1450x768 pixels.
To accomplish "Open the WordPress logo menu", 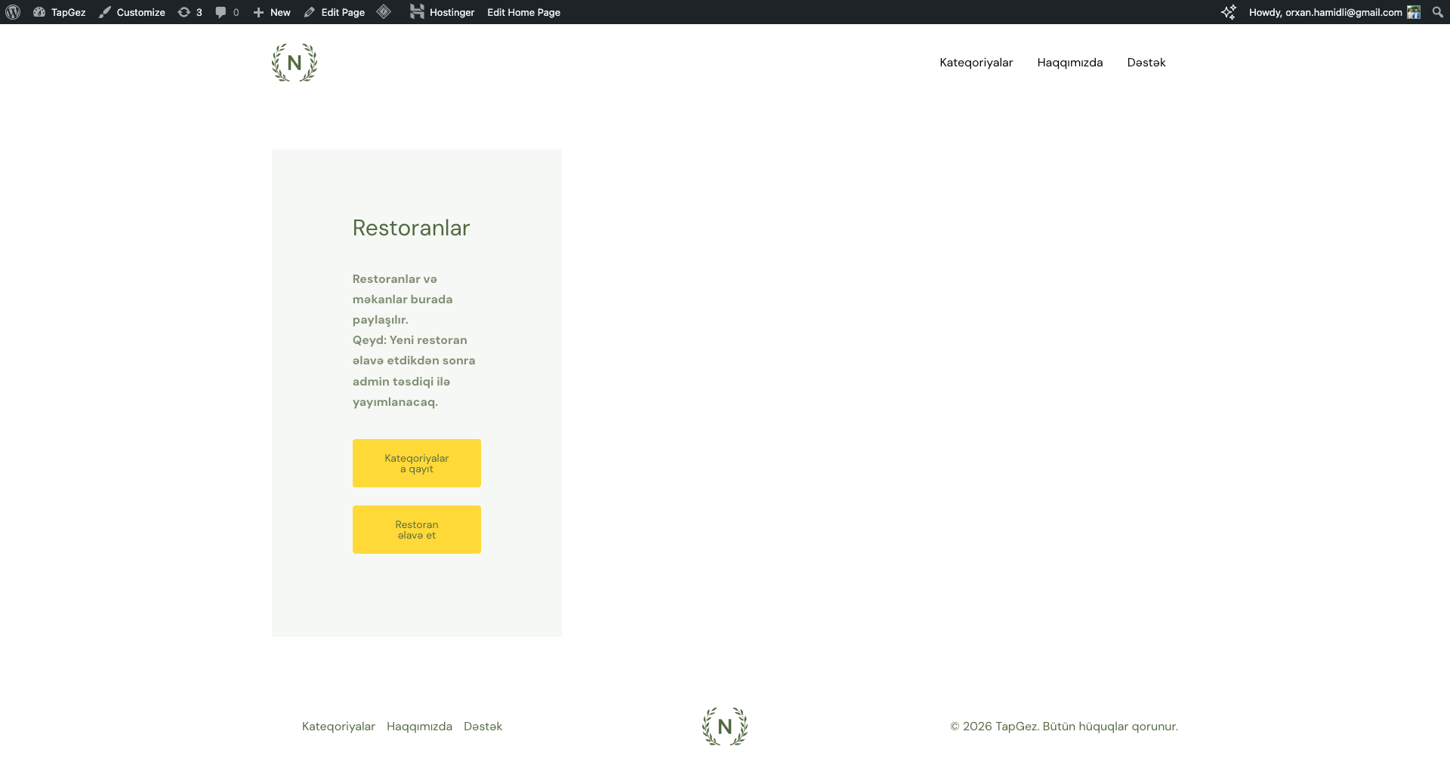I will (x=12, y=12).
